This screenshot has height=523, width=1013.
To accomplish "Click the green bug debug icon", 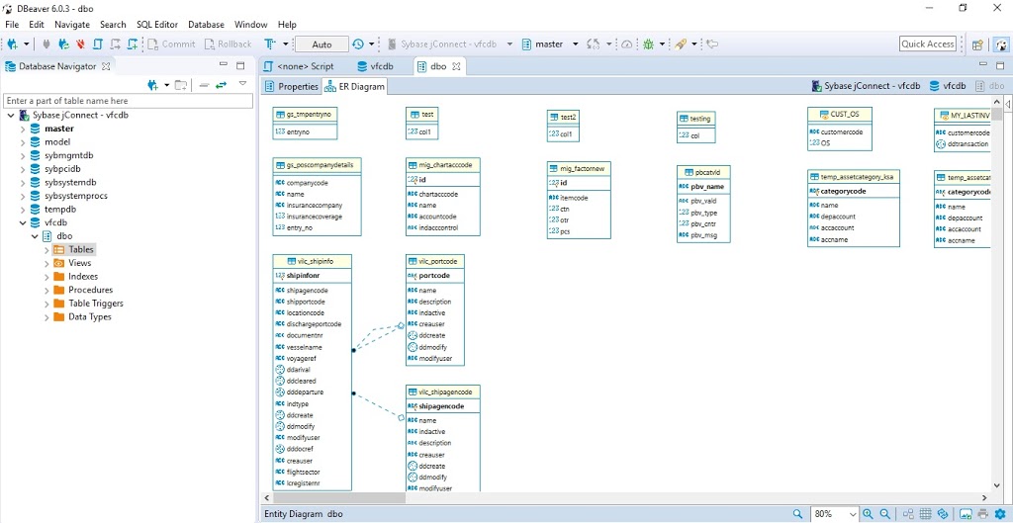I will 648,44.
